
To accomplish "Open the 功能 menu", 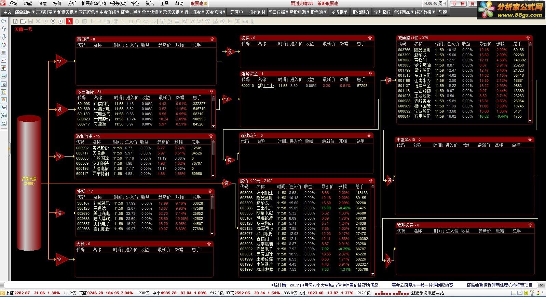I will coord(28,3).
